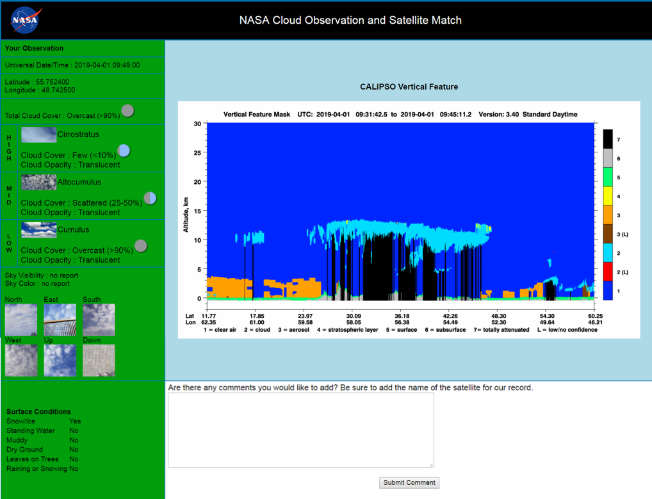Click the Standing Water row
This screenshot has height=499, width=652.
[42, 431]
